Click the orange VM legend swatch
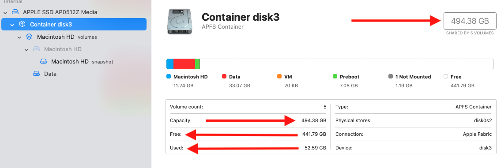Screen dimensions: 497x168 tap(279, 77)
